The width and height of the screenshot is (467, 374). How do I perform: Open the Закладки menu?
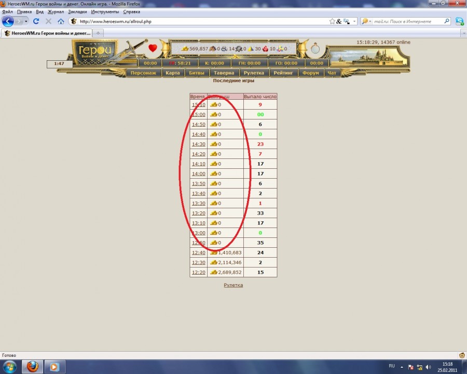click(77, 11)
